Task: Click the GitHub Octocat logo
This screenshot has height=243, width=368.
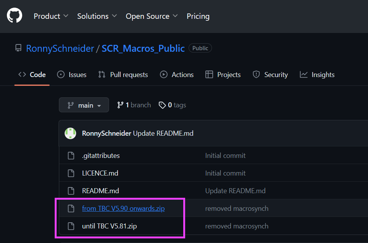Action: 15,16
